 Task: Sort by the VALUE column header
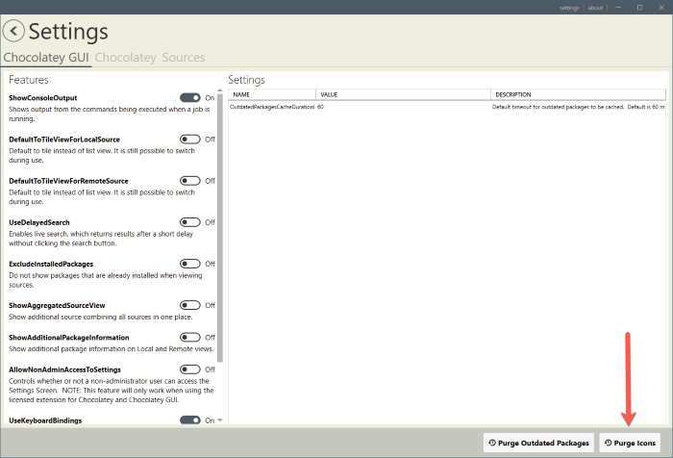coord(403,94)
